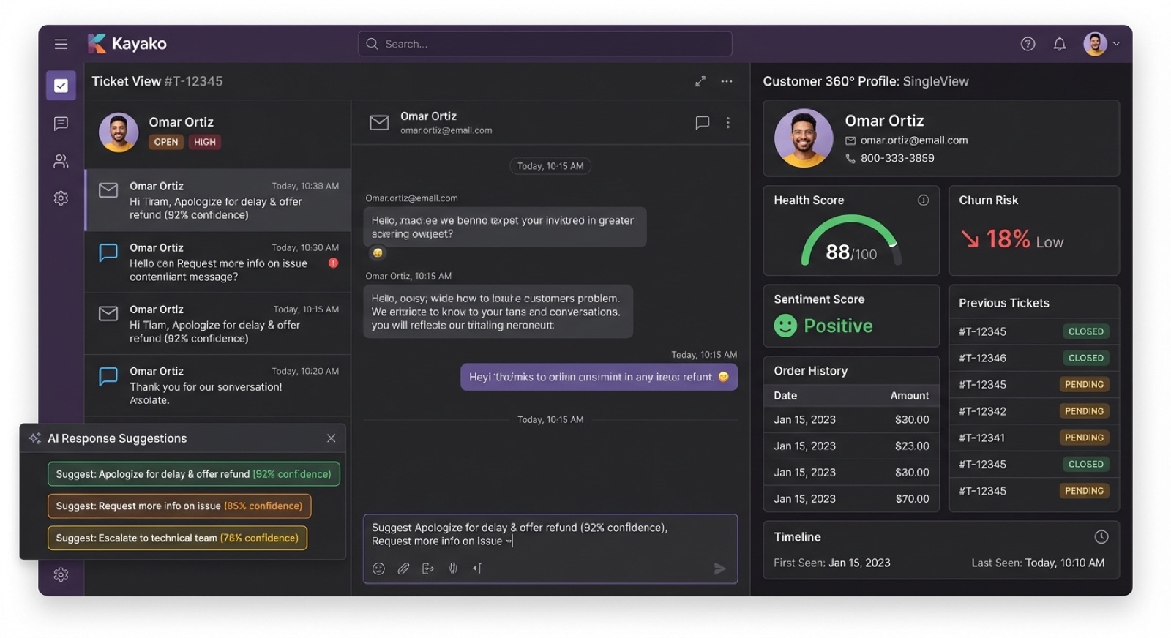Screen dimensions: 1171x638
Task: Click in the top Search field
Action: point(545,44)
